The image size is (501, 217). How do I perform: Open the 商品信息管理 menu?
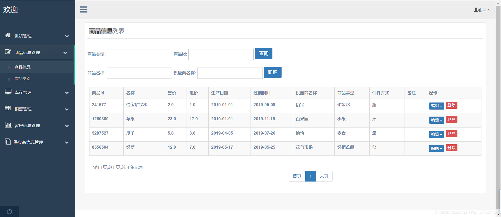37,52
